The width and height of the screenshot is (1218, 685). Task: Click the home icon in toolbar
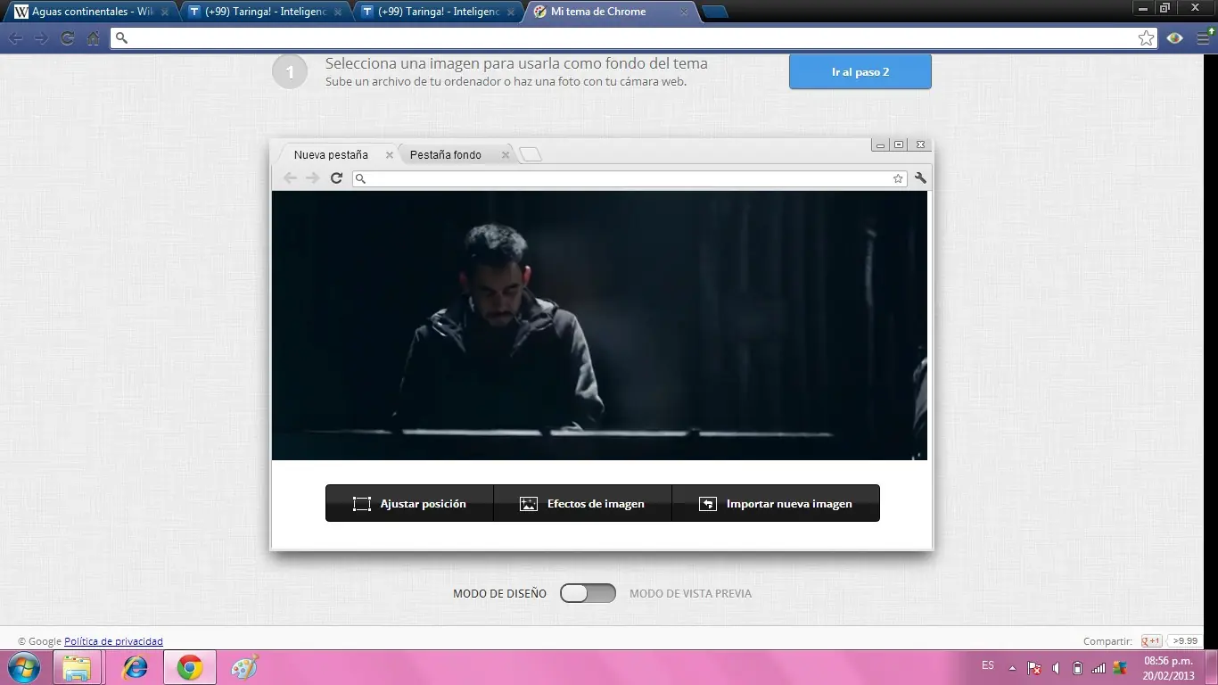click(x=94, y=38)
